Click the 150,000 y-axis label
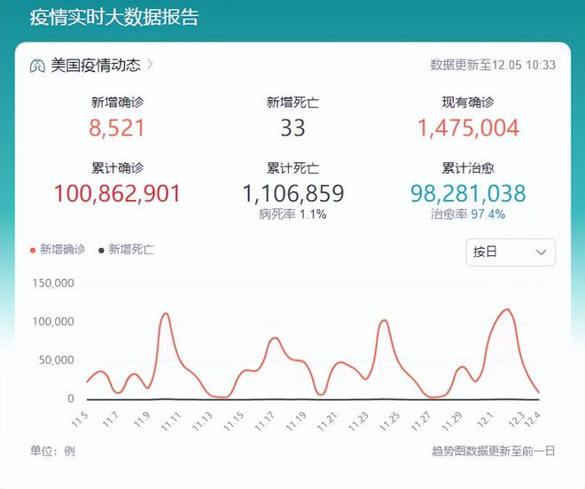This screenshot has width=585, height=489. [x=53, y=283]
